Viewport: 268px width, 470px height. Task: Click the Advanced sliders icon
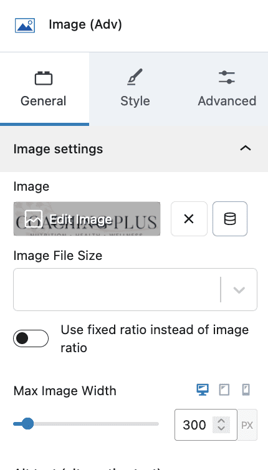[227, 77]
